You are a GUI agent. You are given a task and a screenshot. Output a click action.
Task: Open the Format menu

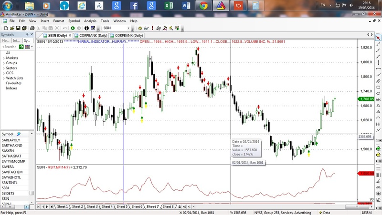coord(58,21)
